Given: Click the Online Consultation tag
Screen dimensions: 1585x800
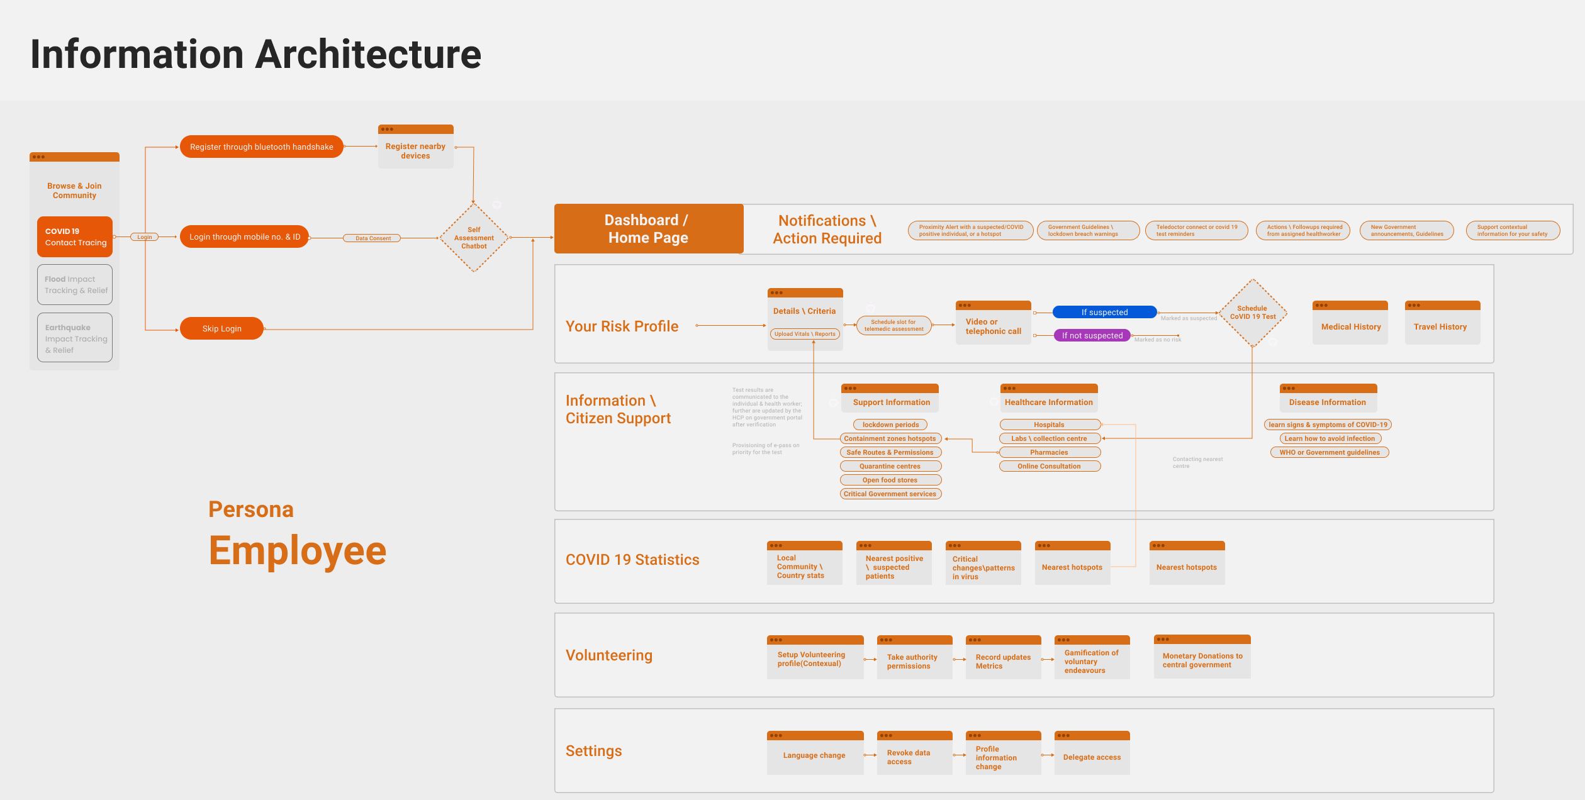Looking at the screenshot, I should 1049,466.
